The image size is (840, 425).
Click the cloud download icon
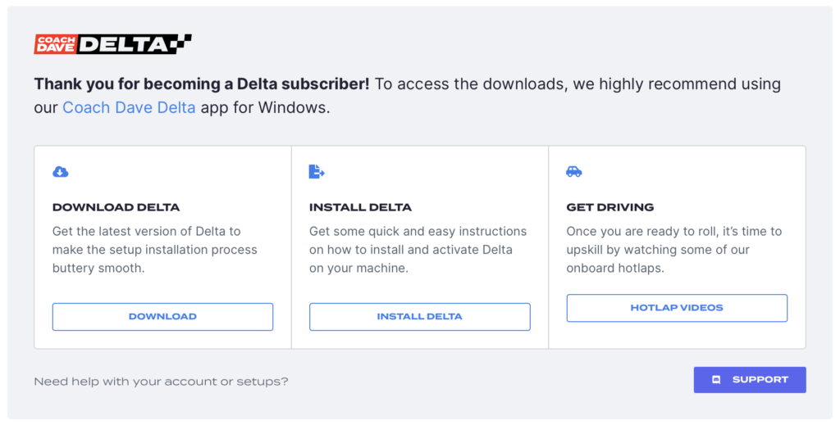point(61,171)
